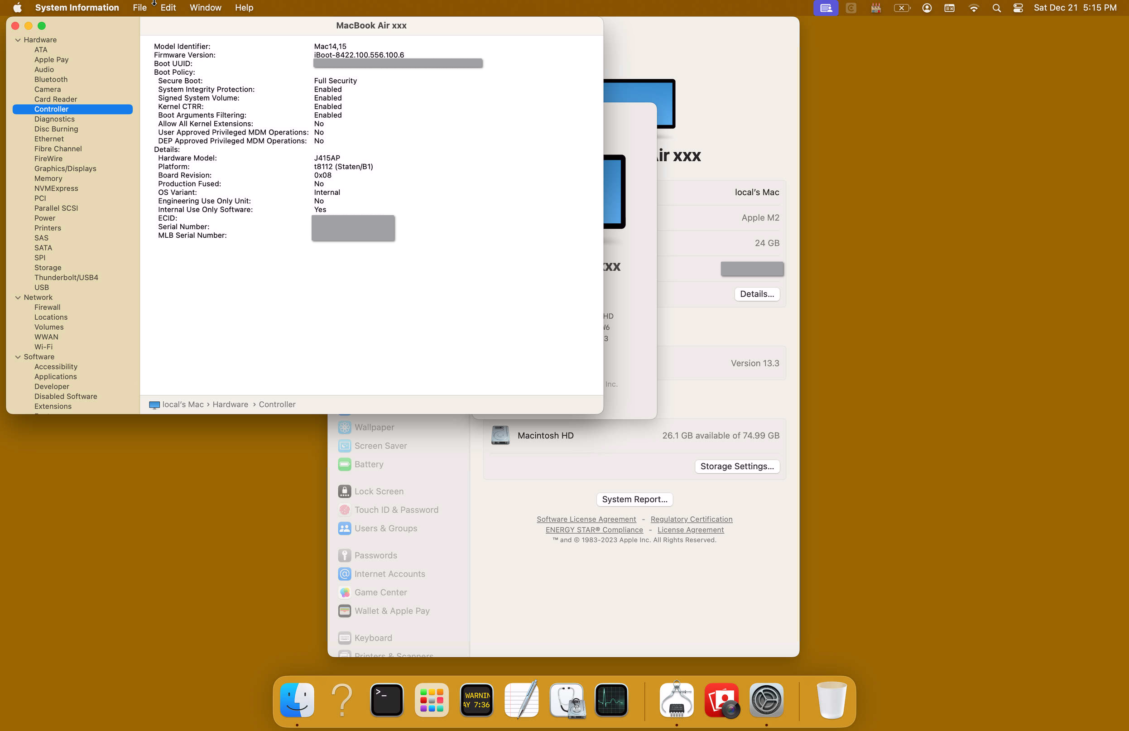Open Regulatory Certification link

tap(691, 519)
